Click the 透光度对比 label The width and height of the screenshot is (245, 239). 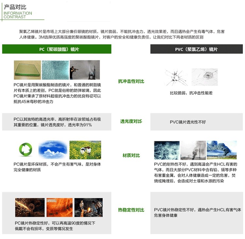(131, 121)
